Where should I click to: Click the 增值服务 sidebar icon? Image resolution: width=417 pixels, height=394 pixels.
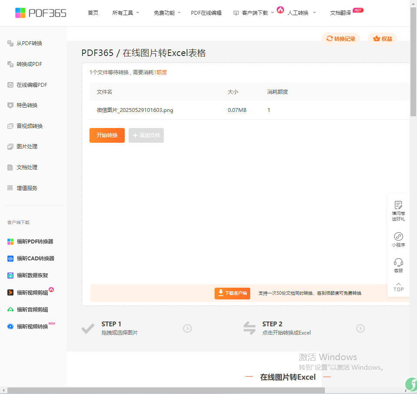coord(10,188)
